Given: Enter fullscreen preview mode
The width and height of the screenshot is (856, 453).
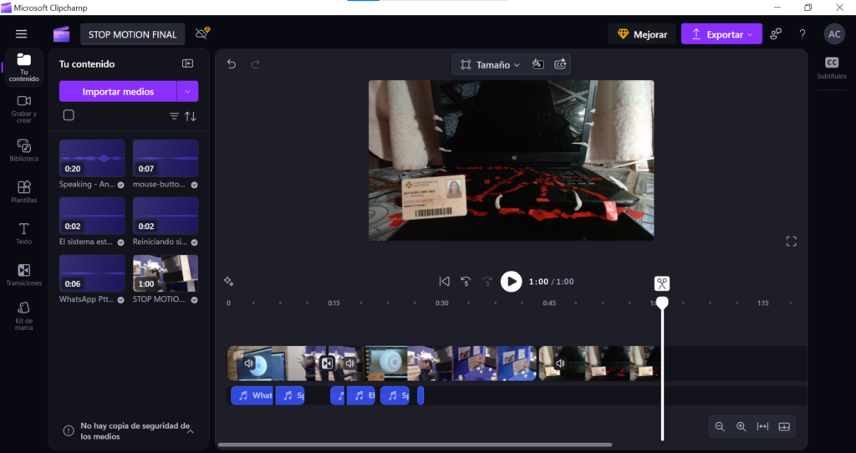Looking at the screenshot, I should pyautogui.click(x=791, y=242).
